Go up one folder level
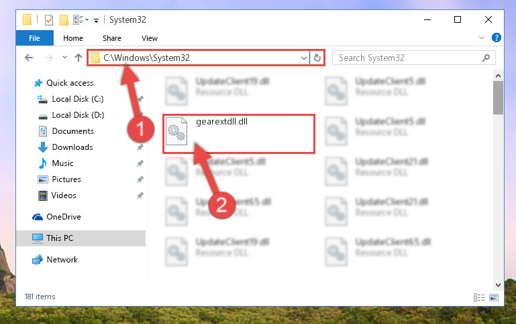Viewport: 516px width, 324px height. pos(79,58)
